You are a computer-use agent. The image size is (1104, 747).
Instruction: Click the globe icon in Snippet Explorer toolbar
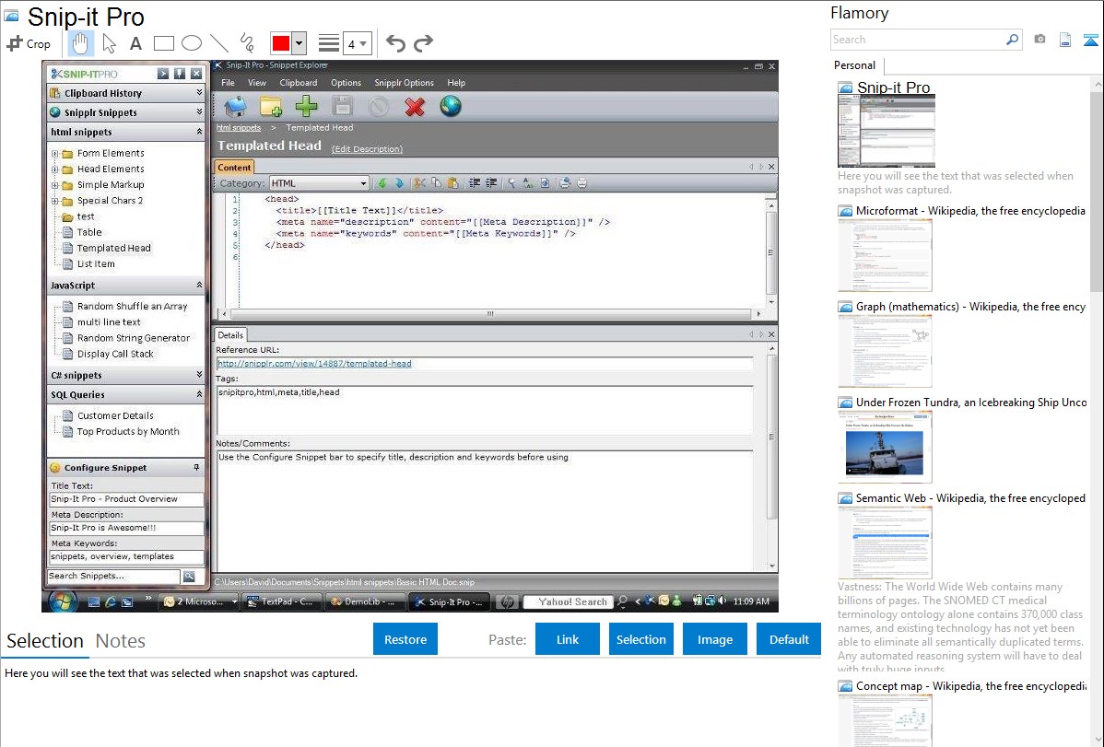[x=451, y=106]
